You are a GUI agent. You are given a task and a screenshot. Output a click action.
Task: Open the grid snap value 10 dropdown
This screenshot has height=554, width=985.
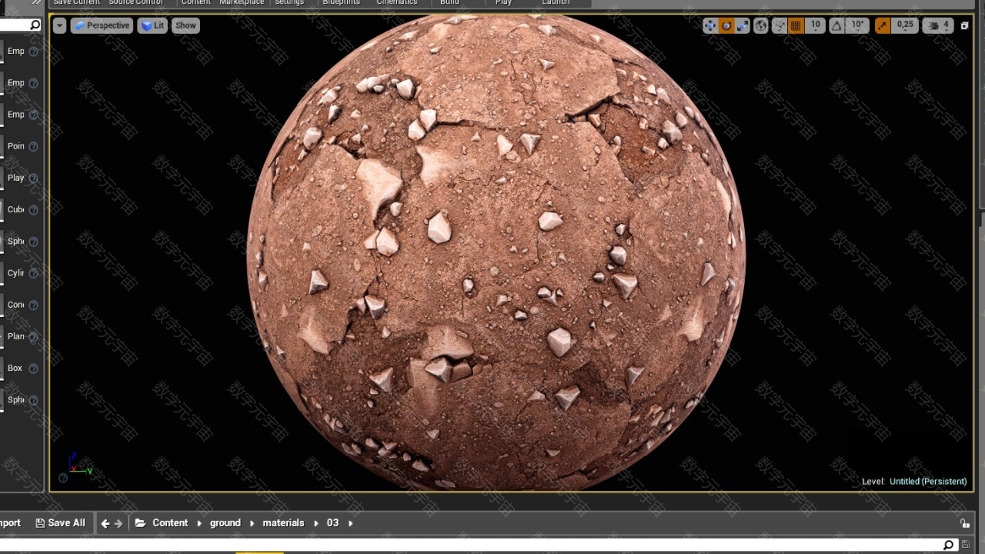pyautogui.click(x=816, y=25)
